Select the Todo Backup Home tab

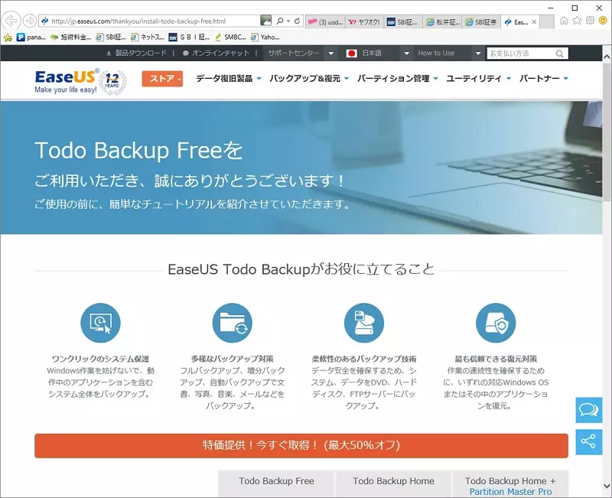[393, 484]
